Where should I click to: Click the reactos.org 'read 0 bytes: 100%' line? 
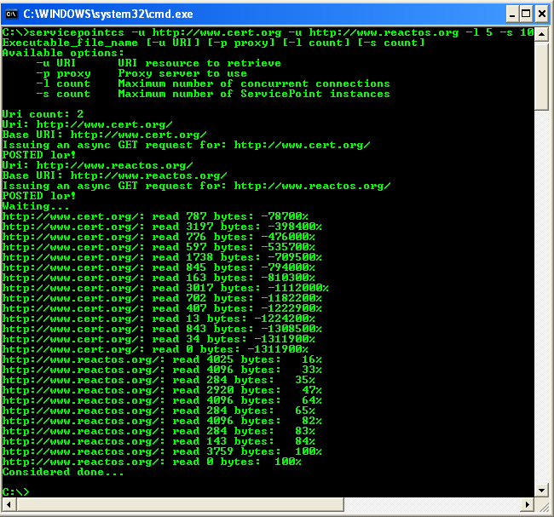[152, 462]
